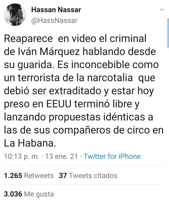
Task: Click 'La Habana' at end of tweet
Action: pyautogui.click(x=30, y=143)
